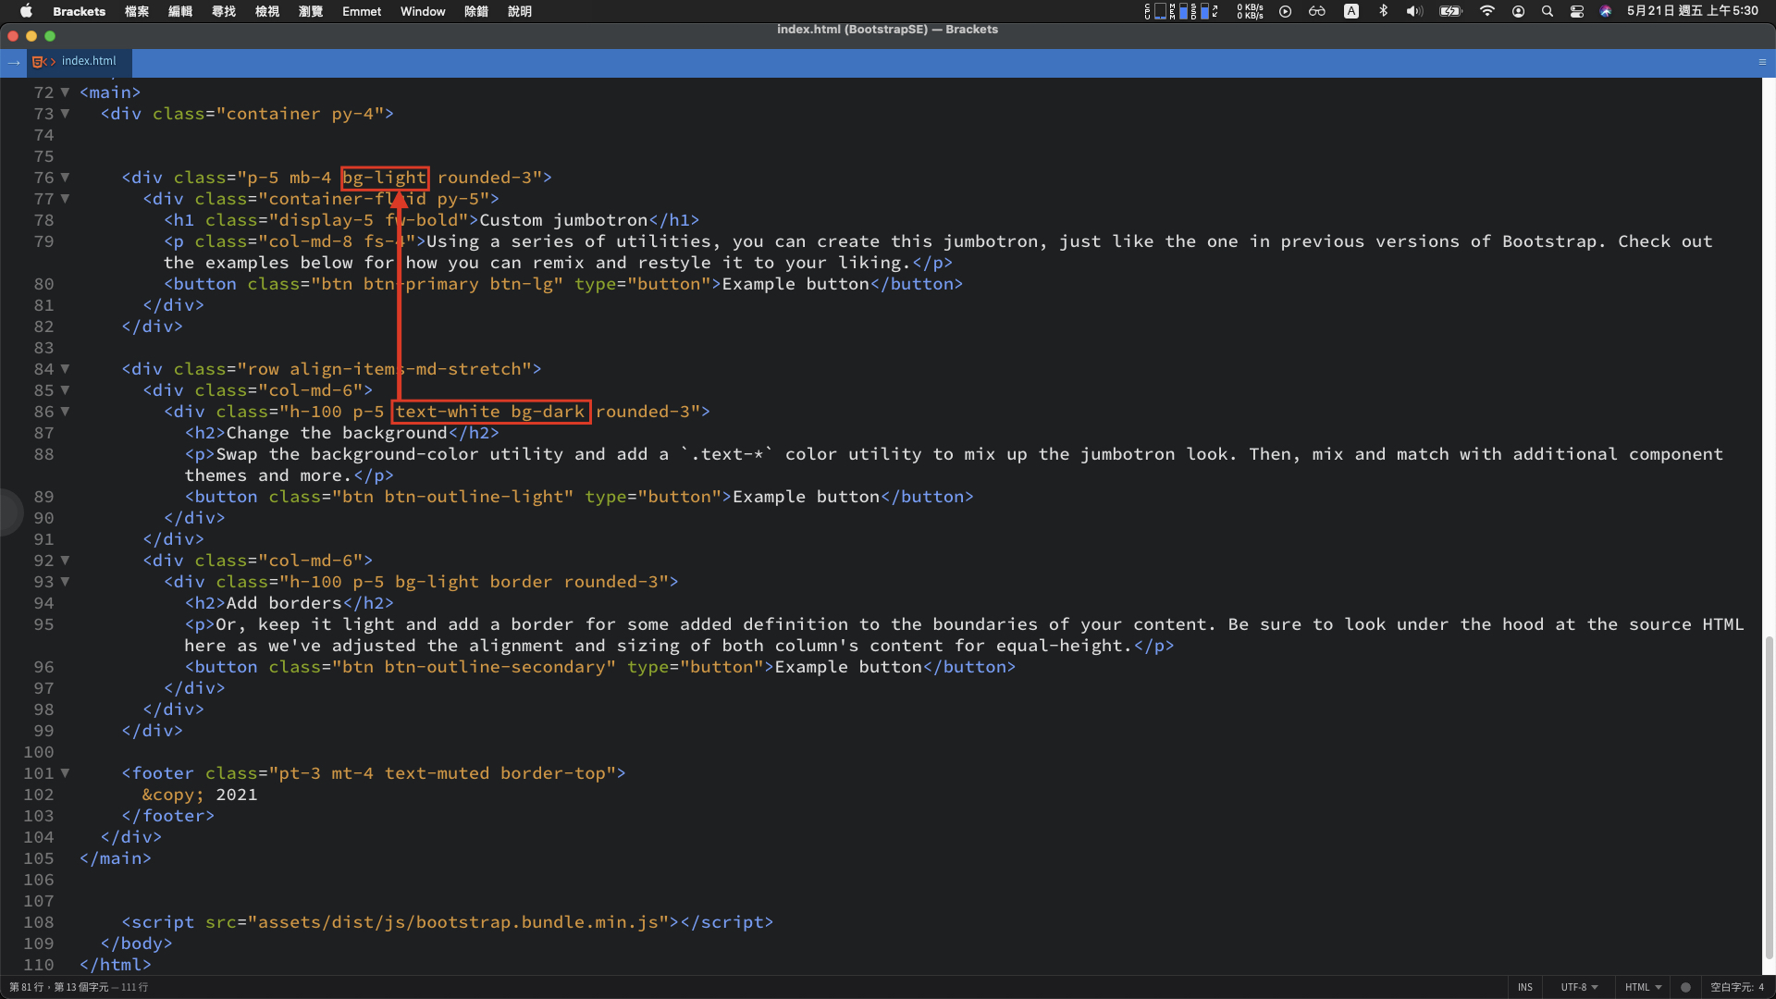Click the date and time 5月21日 clock
This screenshot has width=1776, height=999.
[1693, 11]
